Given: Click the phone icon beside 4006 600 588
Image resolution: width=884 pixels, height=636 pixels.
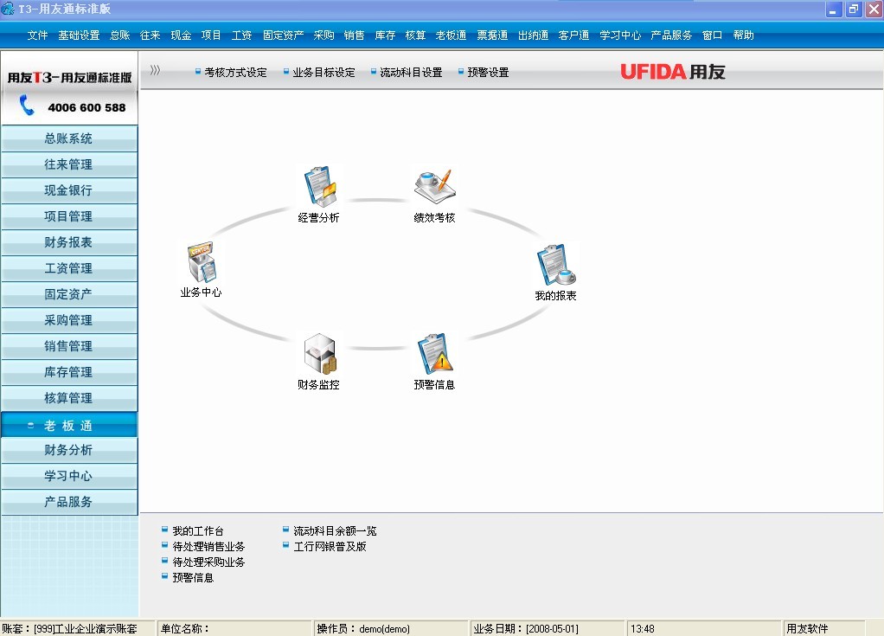Looking at the screenshot, I should point(26,106).
